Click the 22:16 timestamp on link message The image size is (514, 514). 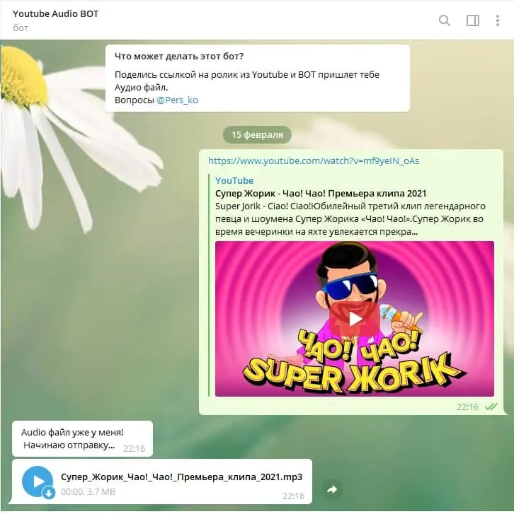click(467, 407)
